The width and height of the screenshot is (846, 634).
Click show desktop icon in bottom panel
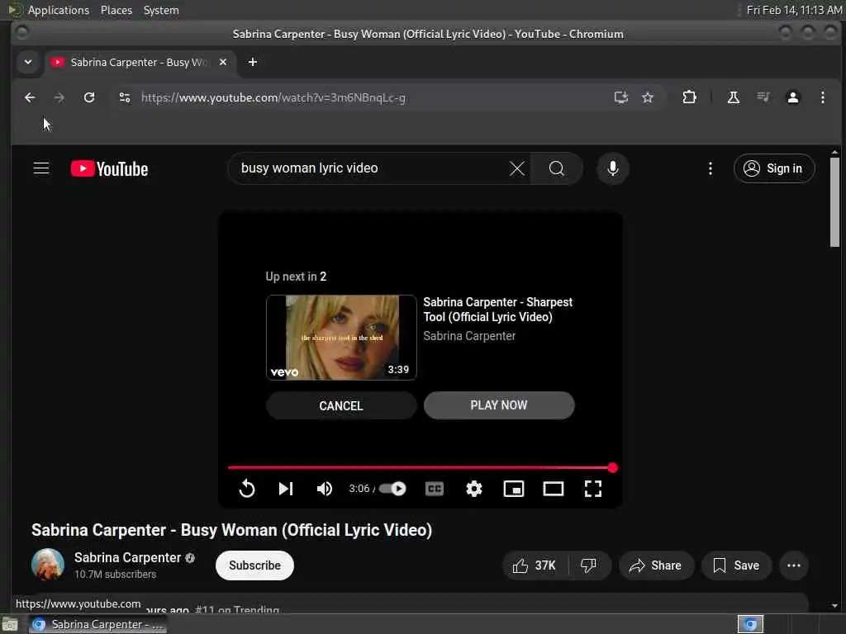point(10,624)
